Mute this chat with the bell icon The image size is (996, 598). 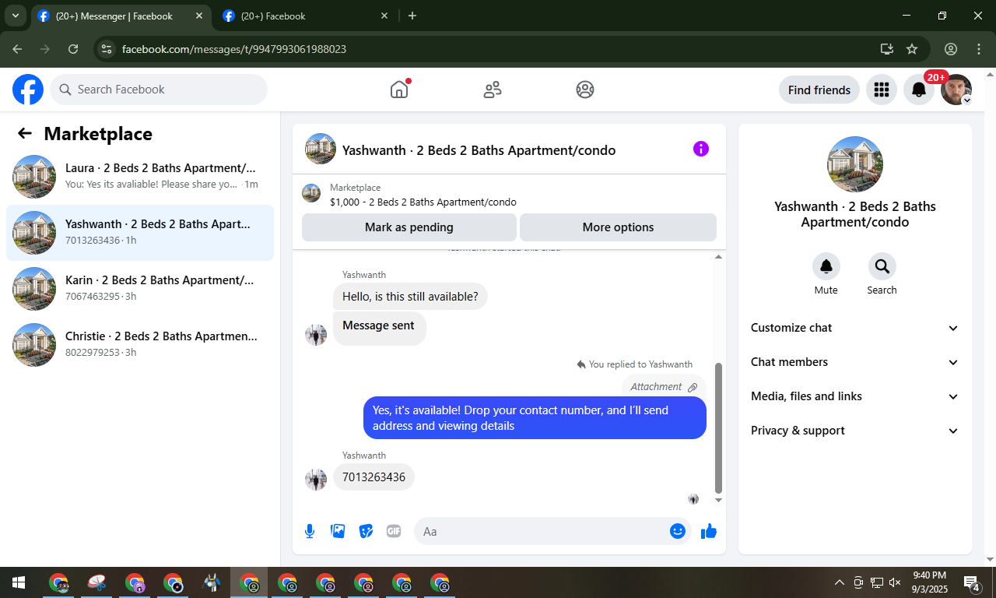tap(826, 266)
